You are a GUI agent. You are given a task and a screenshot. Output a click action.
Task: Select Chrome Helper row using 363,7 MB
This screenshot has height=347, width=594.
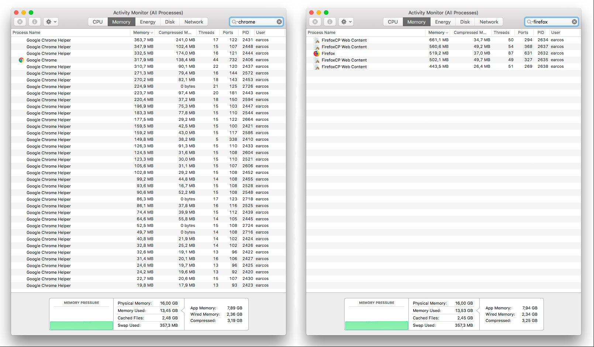[148, 40]
